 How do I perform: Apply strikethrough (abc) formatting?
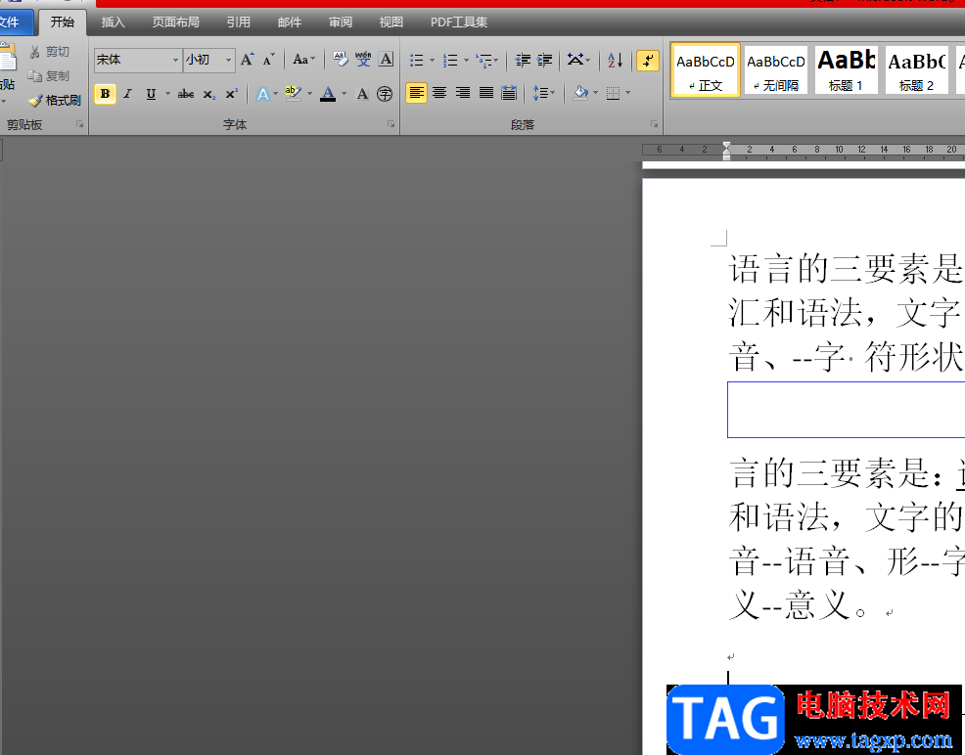tap(186, 94)
